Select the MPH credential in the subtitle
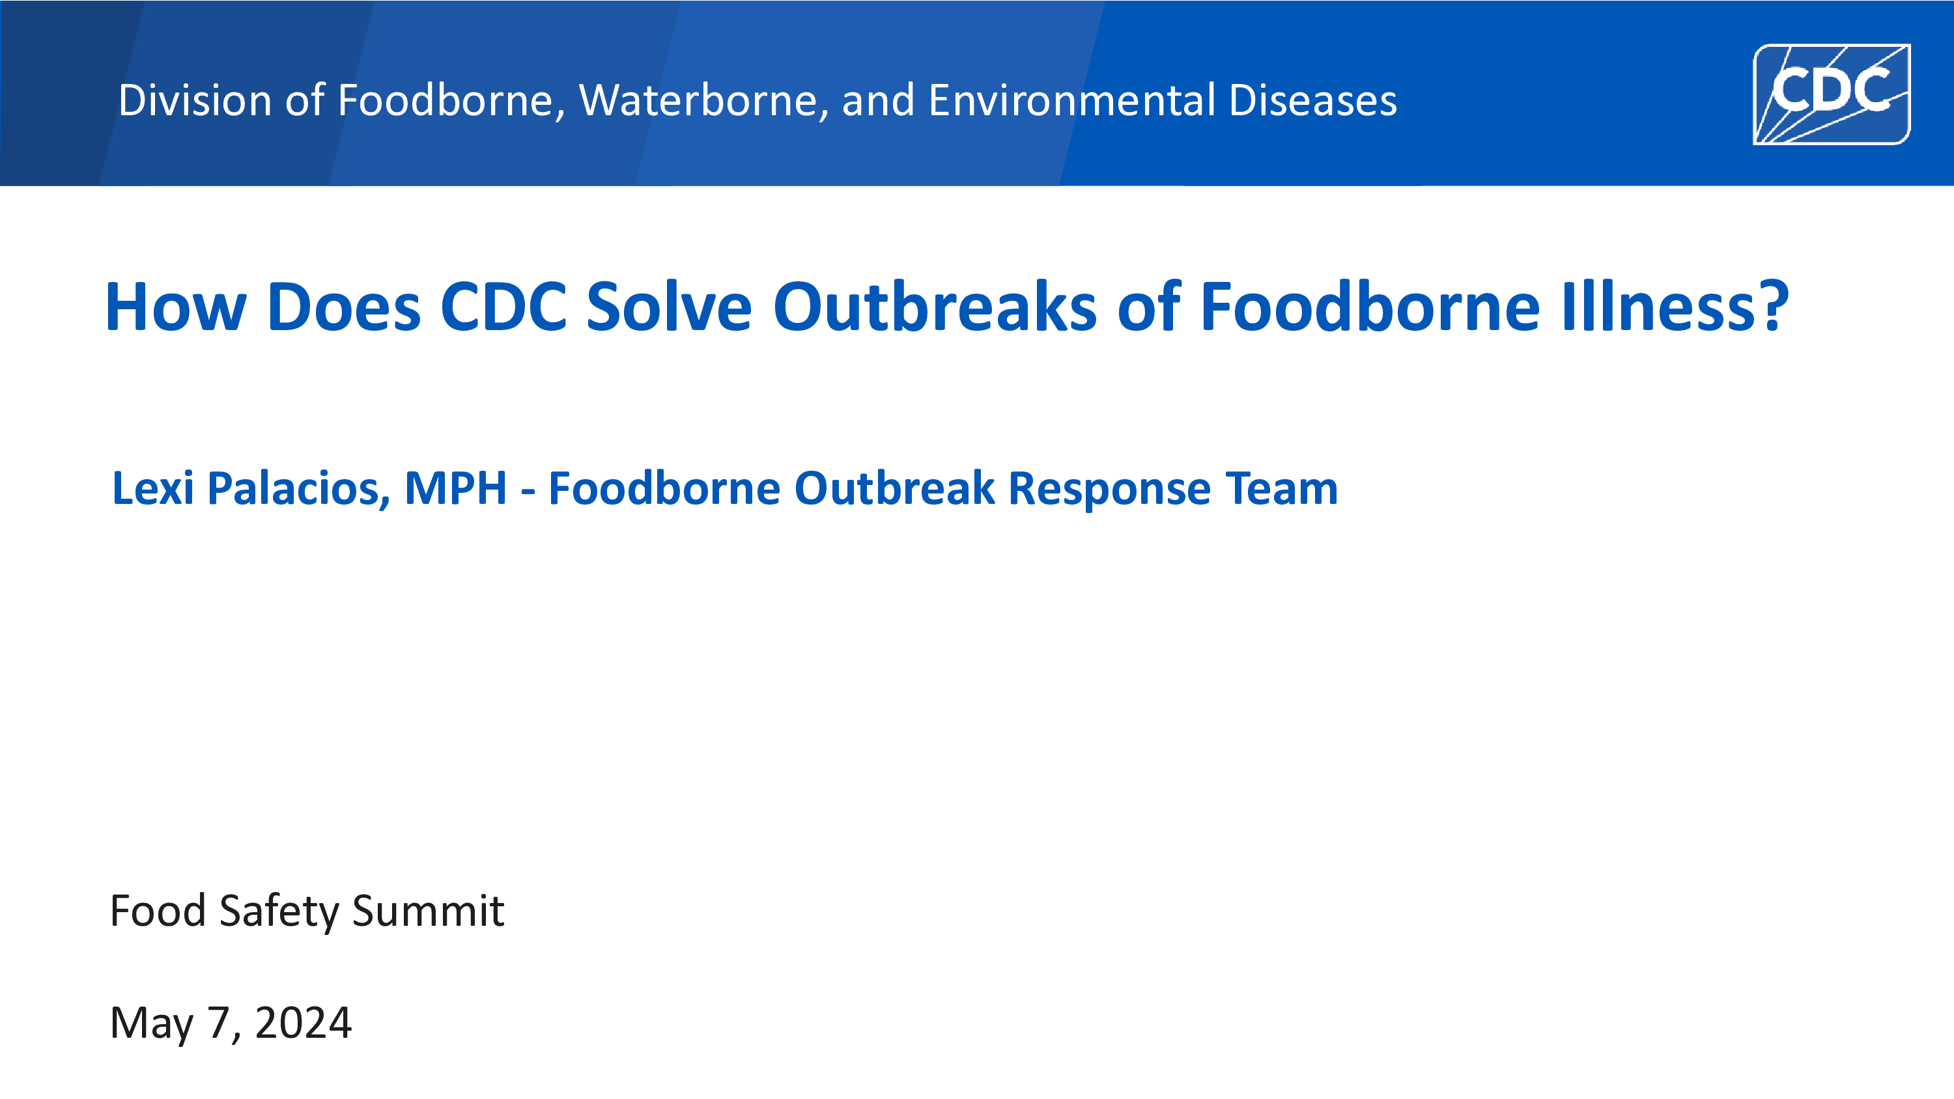The width and height of the screenshot is (1954, 1099). (x=456, y=488)
